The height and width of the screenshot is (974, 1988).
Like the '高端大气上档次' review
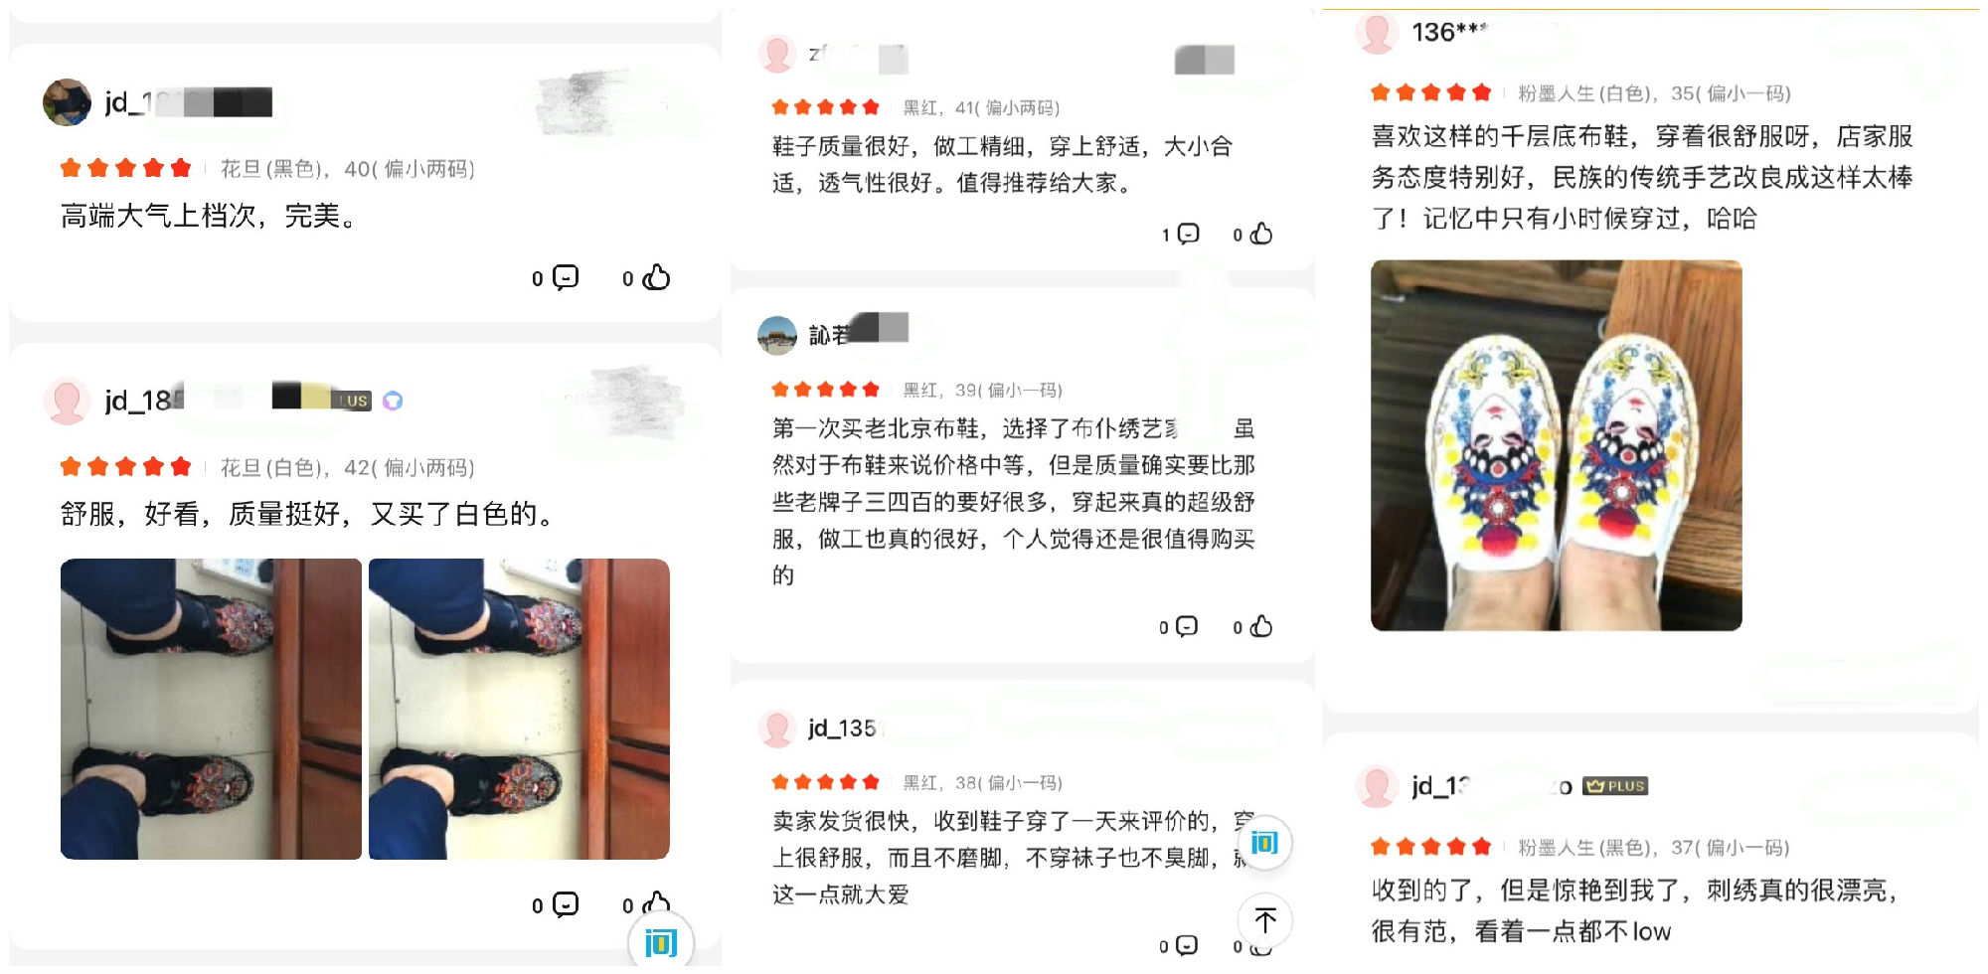pos(656,277)
